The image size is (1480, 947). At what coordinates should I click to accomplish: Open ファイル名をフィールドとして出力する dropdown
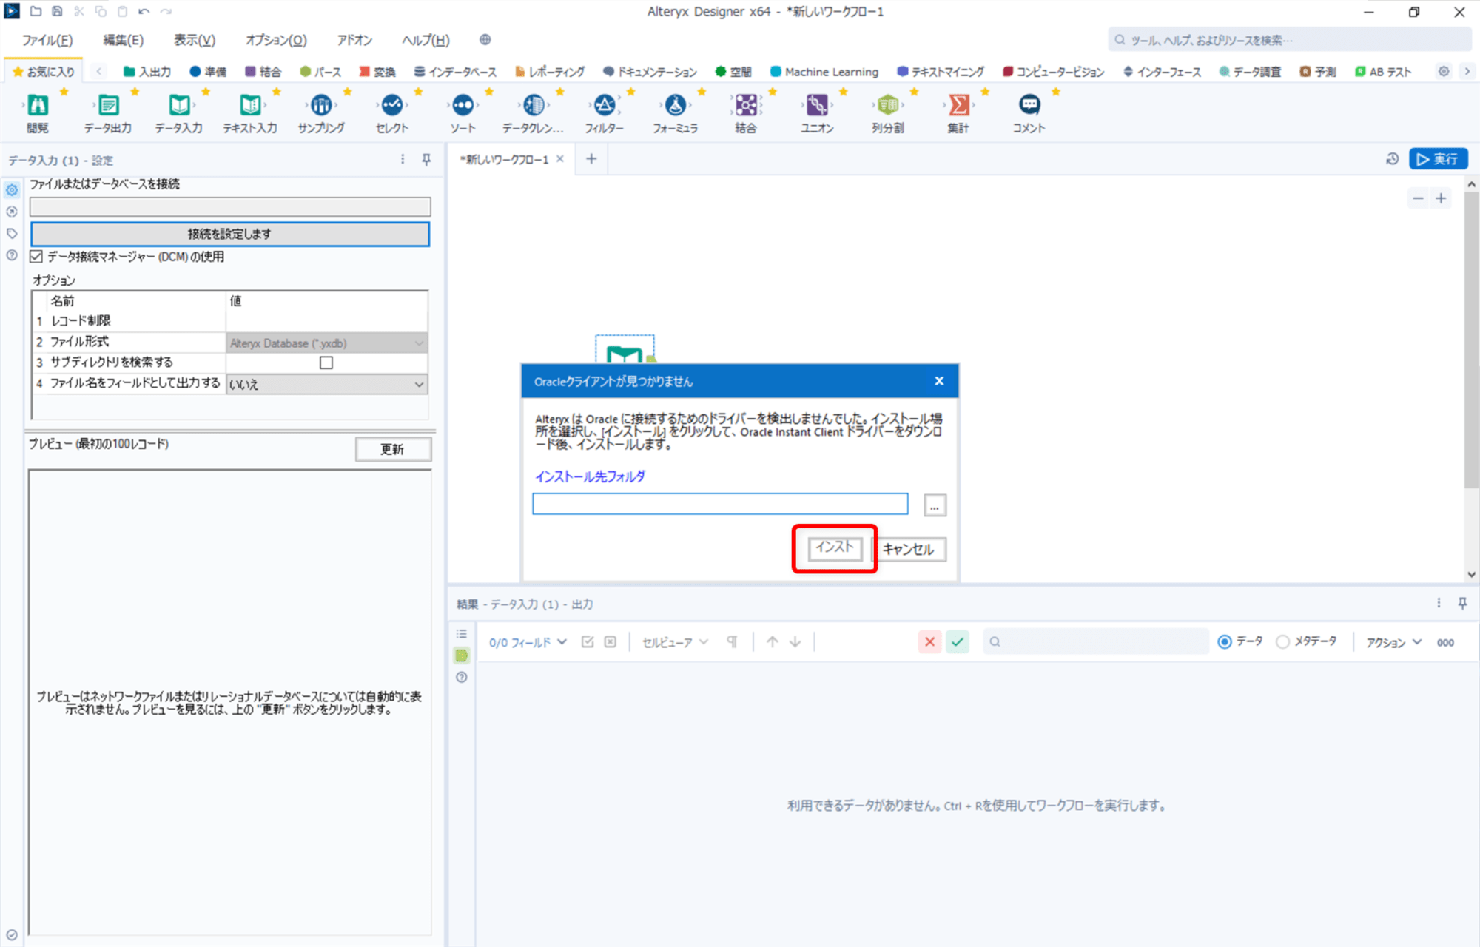coord(326,384)
